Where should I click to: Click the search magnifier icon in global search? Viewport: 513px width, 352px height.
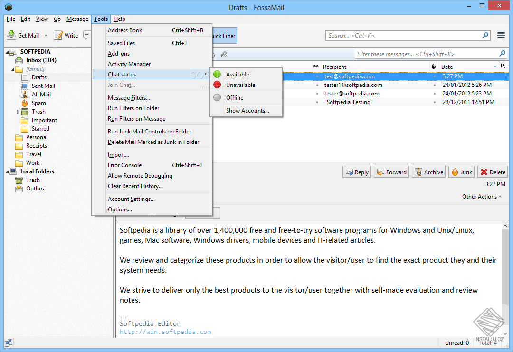(485, 35)
